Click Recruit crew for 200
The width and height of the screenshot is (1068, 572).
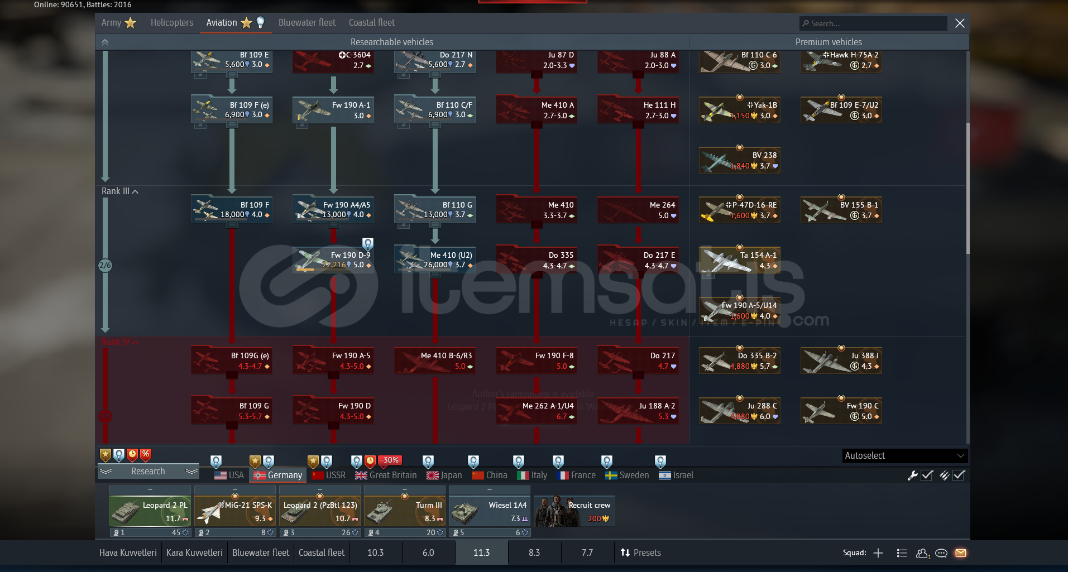coord(574,512)
